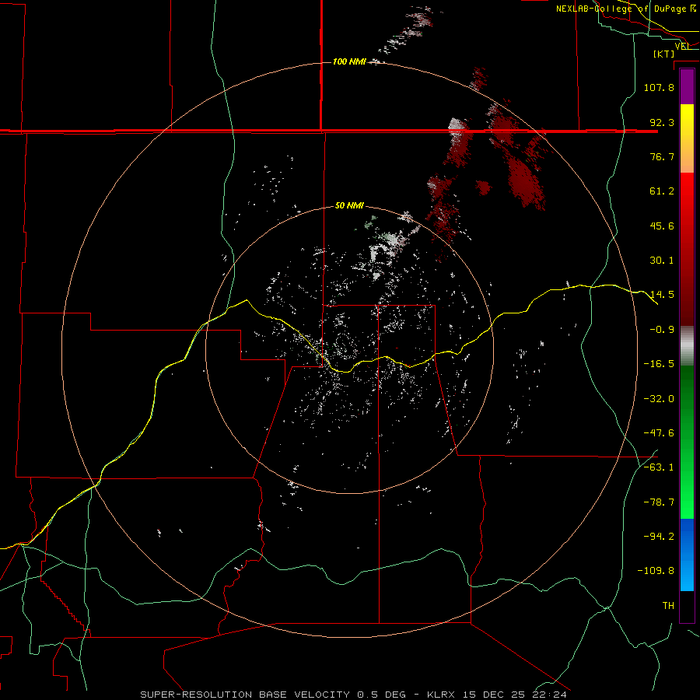Click the -63.1 velocity scale value
The width and height of the screenshot is (700, 700).
659,467
